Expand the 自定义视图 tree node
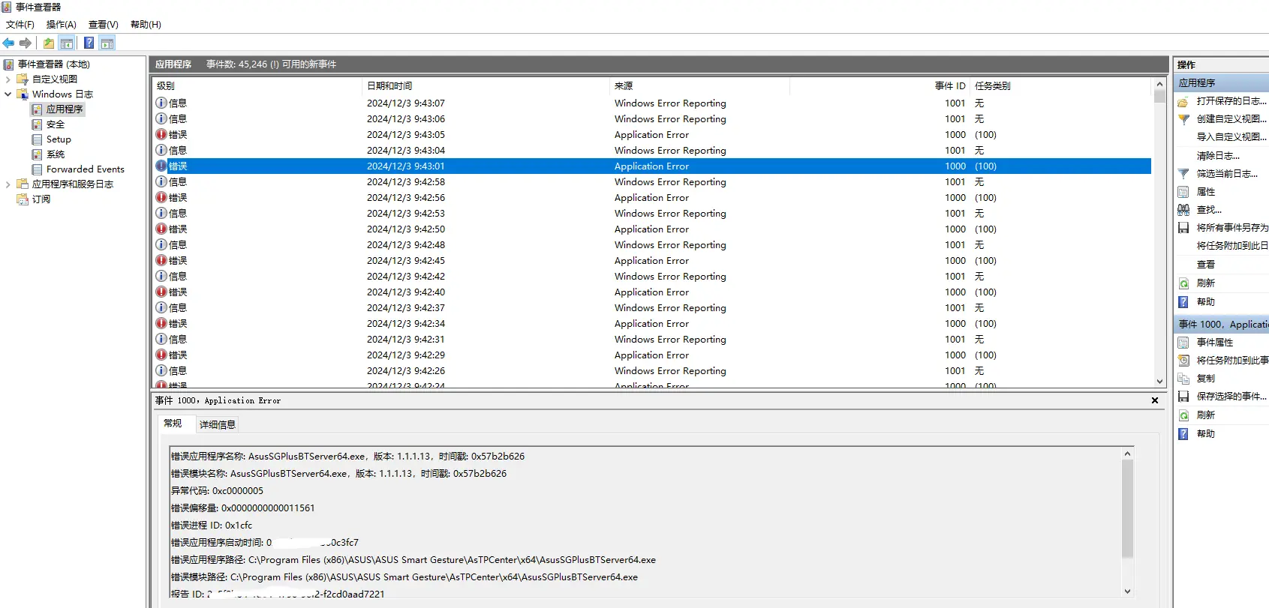Screen dimensions: 1269x608 point(8,79)
